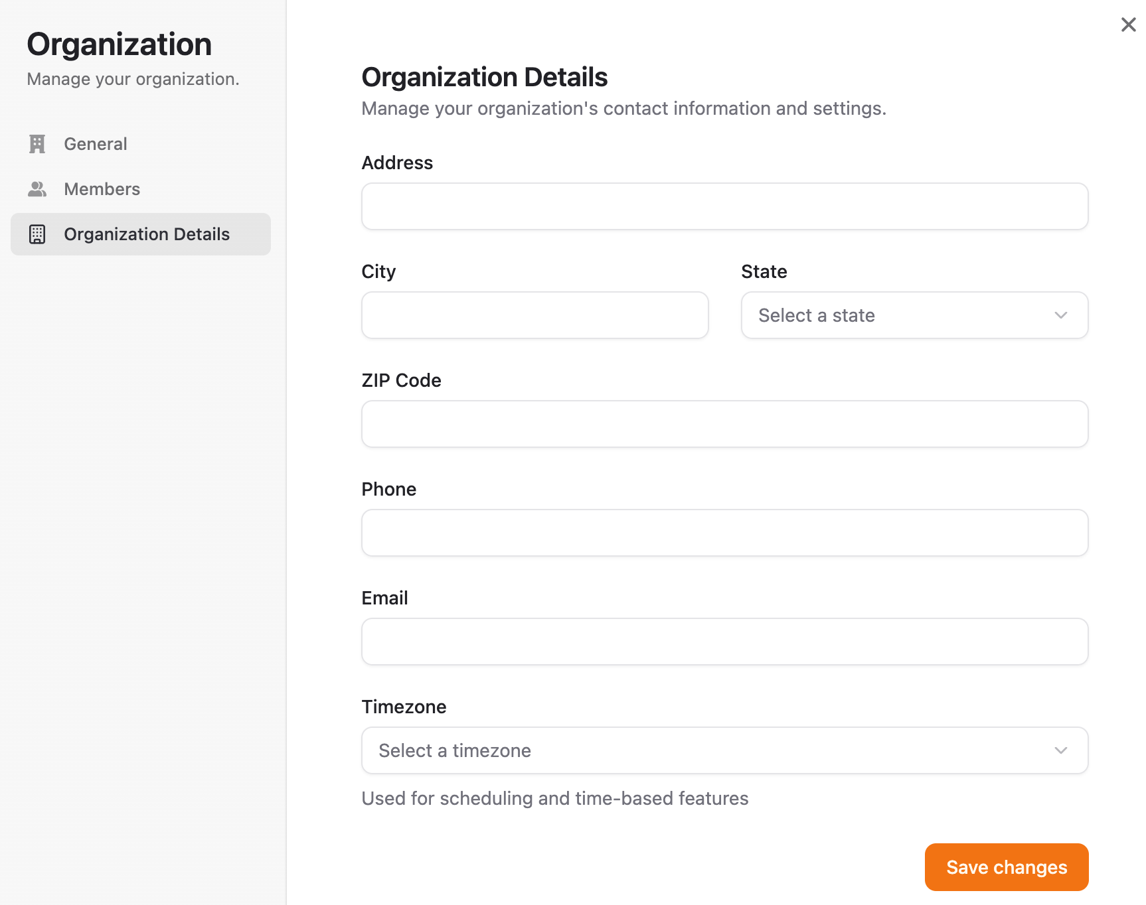Focus the ZIP Code input field

coord(724,424)
